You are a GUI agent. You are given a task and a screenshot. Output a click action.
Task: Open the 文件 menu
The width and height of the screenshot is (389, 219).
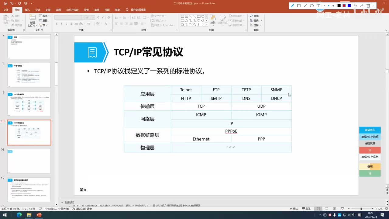[x=6, y=10]
